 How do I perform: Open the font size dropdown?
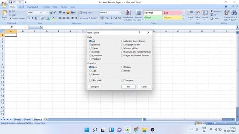tap(48, 13)
